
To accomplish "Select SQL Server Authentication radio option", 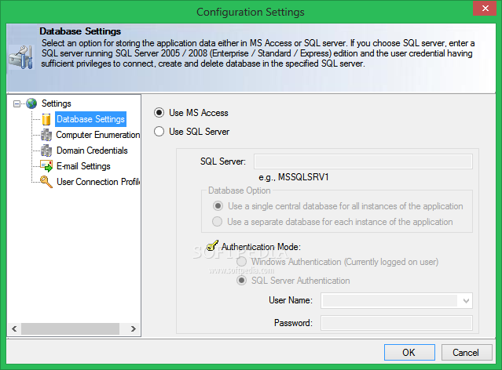I will coord(241,281).
